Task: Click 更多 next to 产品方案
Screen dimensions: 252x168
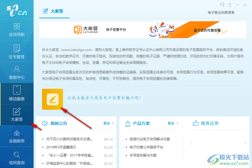Action: [173, 123]
